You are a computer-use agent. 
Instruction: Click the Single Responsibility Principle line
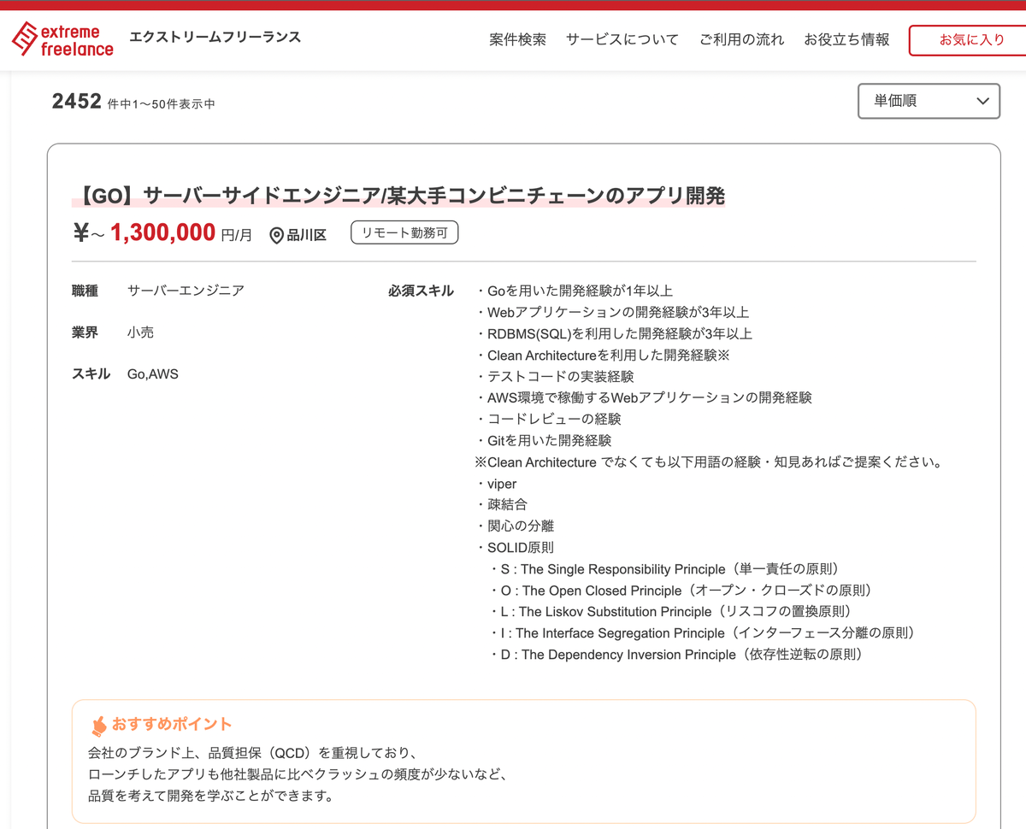point(666,569)
